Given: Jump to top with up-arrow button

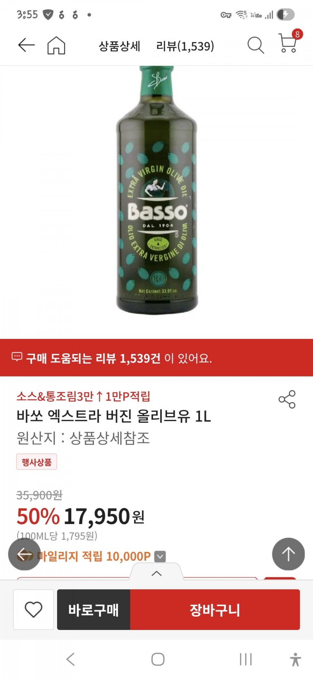Looking at the screenshot, I should 288,554.
